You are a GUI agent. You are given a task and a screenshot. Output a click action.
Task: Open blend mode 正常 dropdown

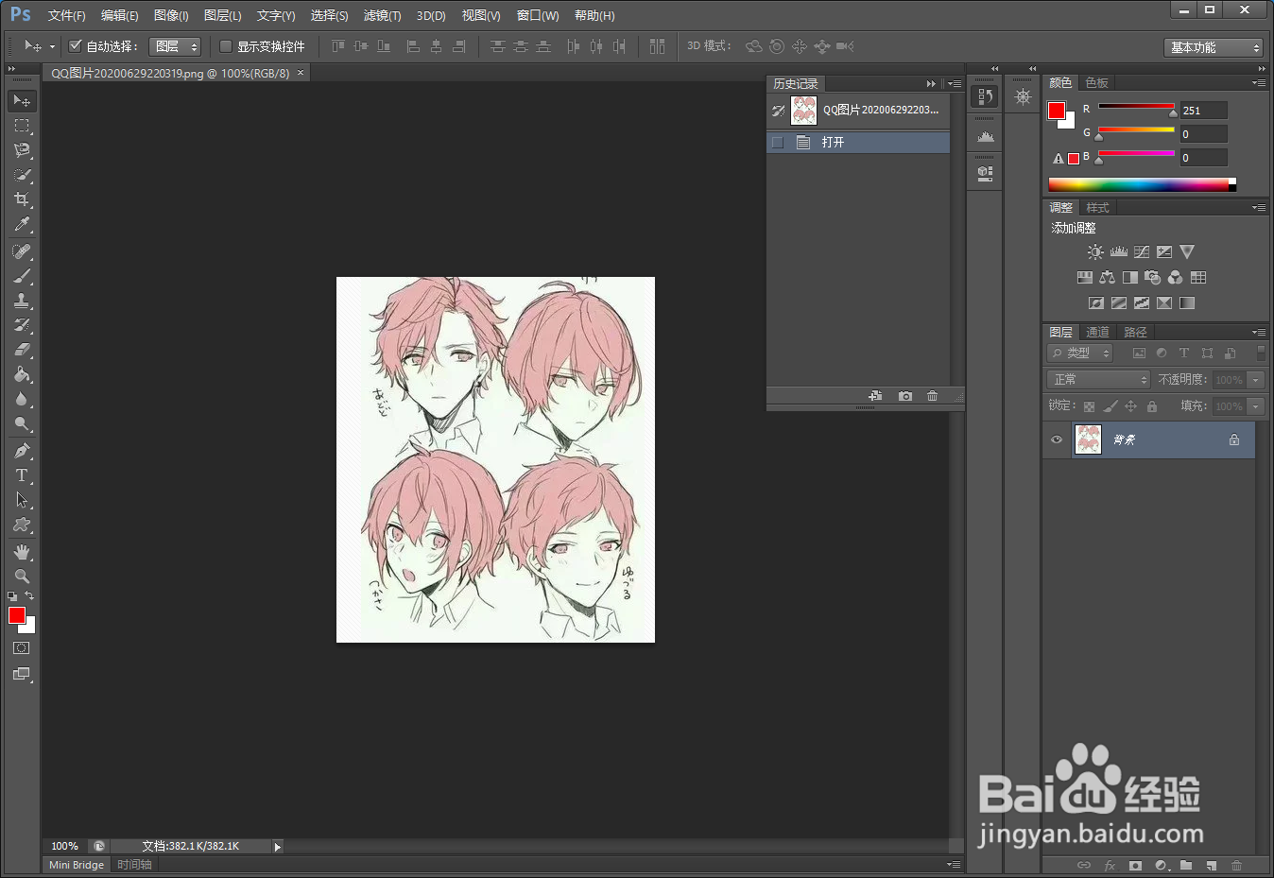point(1098,379)
